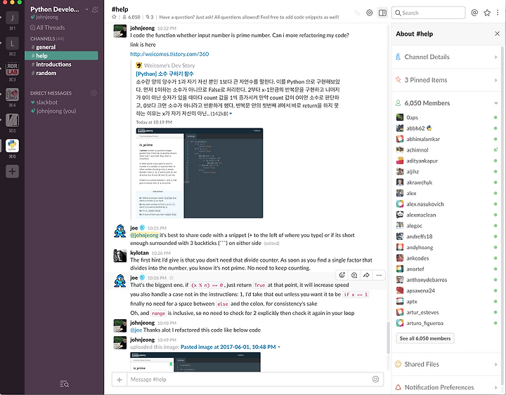
Task: Select the help channel
Action: click(61, 55)
